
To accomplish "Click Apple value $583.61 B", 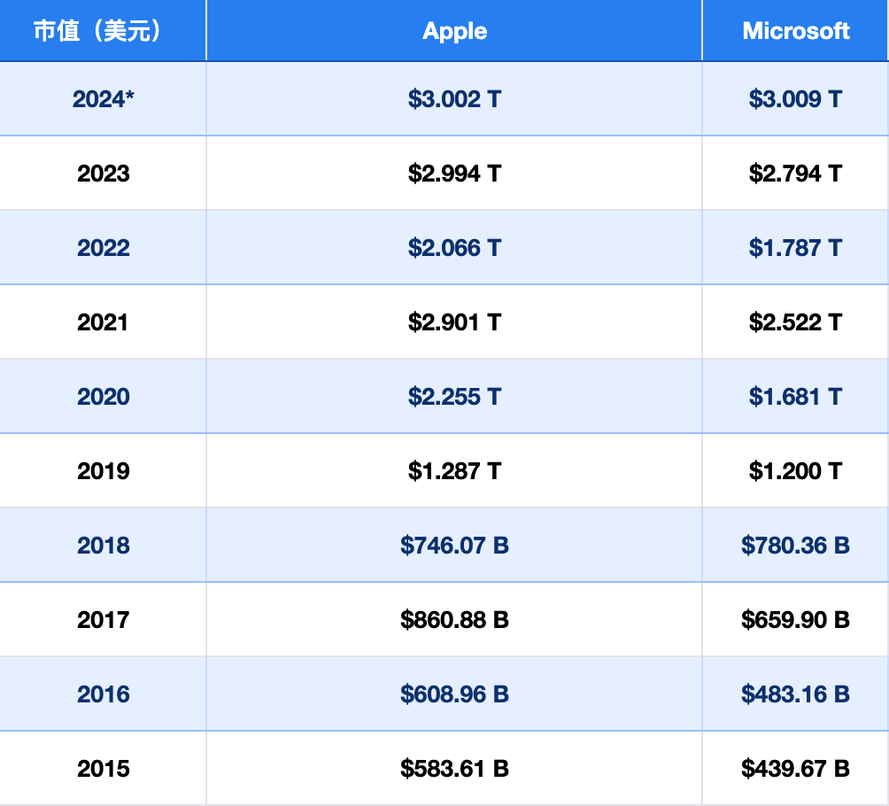I will click(x=454, y=769).
